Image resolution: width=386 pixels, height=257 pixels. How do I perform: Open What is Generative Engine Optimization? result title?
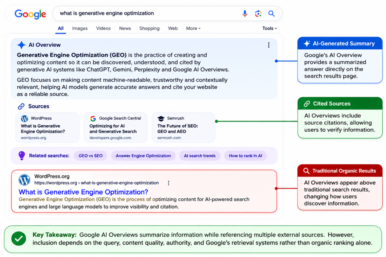[x=83, y=192]
